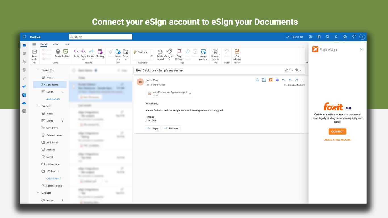Open the RSS Feeds folder
388x218 pixels.
50,171
